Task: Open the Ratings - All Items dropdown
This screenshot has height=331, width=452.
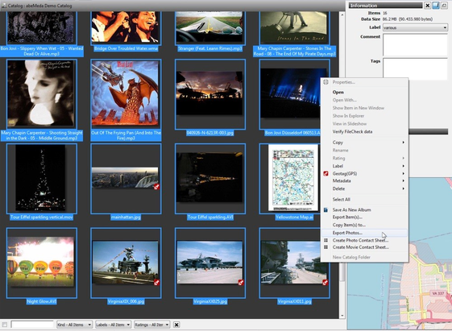Action: 152,325
